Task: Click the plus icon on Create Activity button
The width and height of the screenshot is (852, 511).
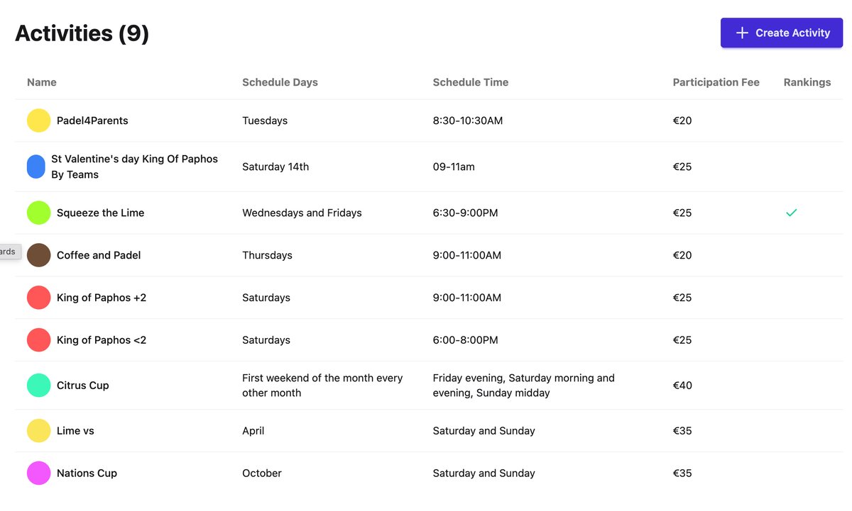Action: 742,33
